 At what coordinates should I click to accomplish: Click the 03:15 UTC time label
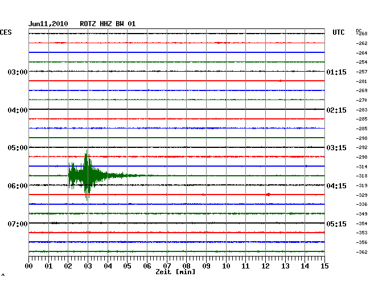click(x=336, y=148)
